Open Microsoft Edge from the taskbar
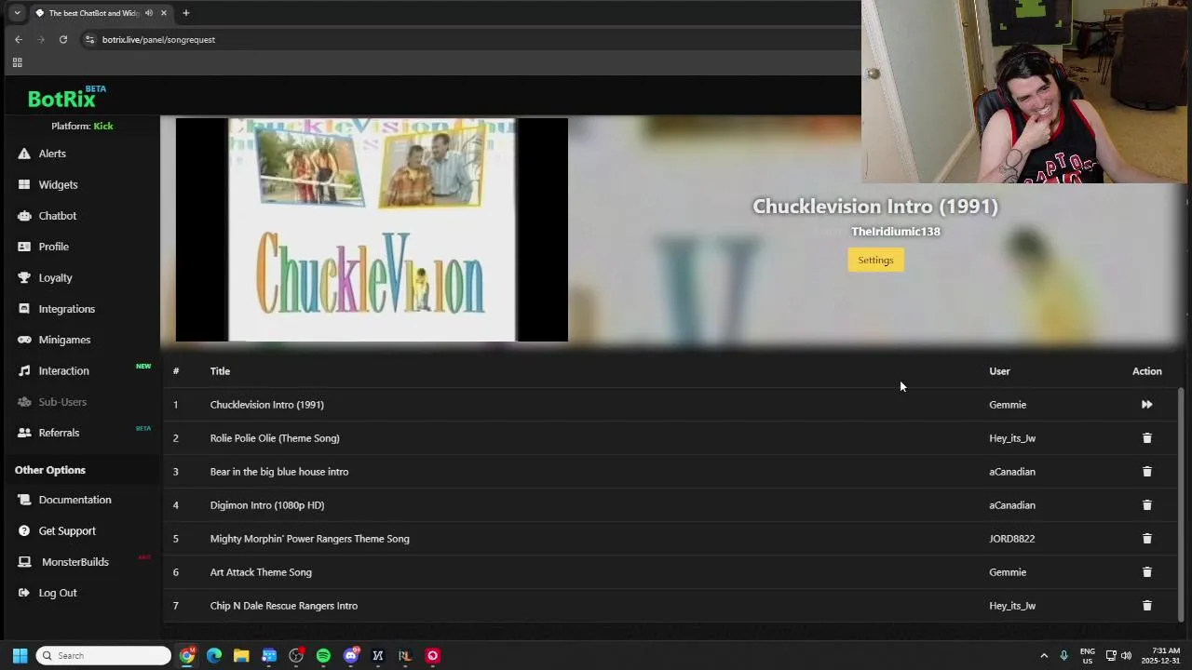The image size is (1192, 670). click(214, 656)
